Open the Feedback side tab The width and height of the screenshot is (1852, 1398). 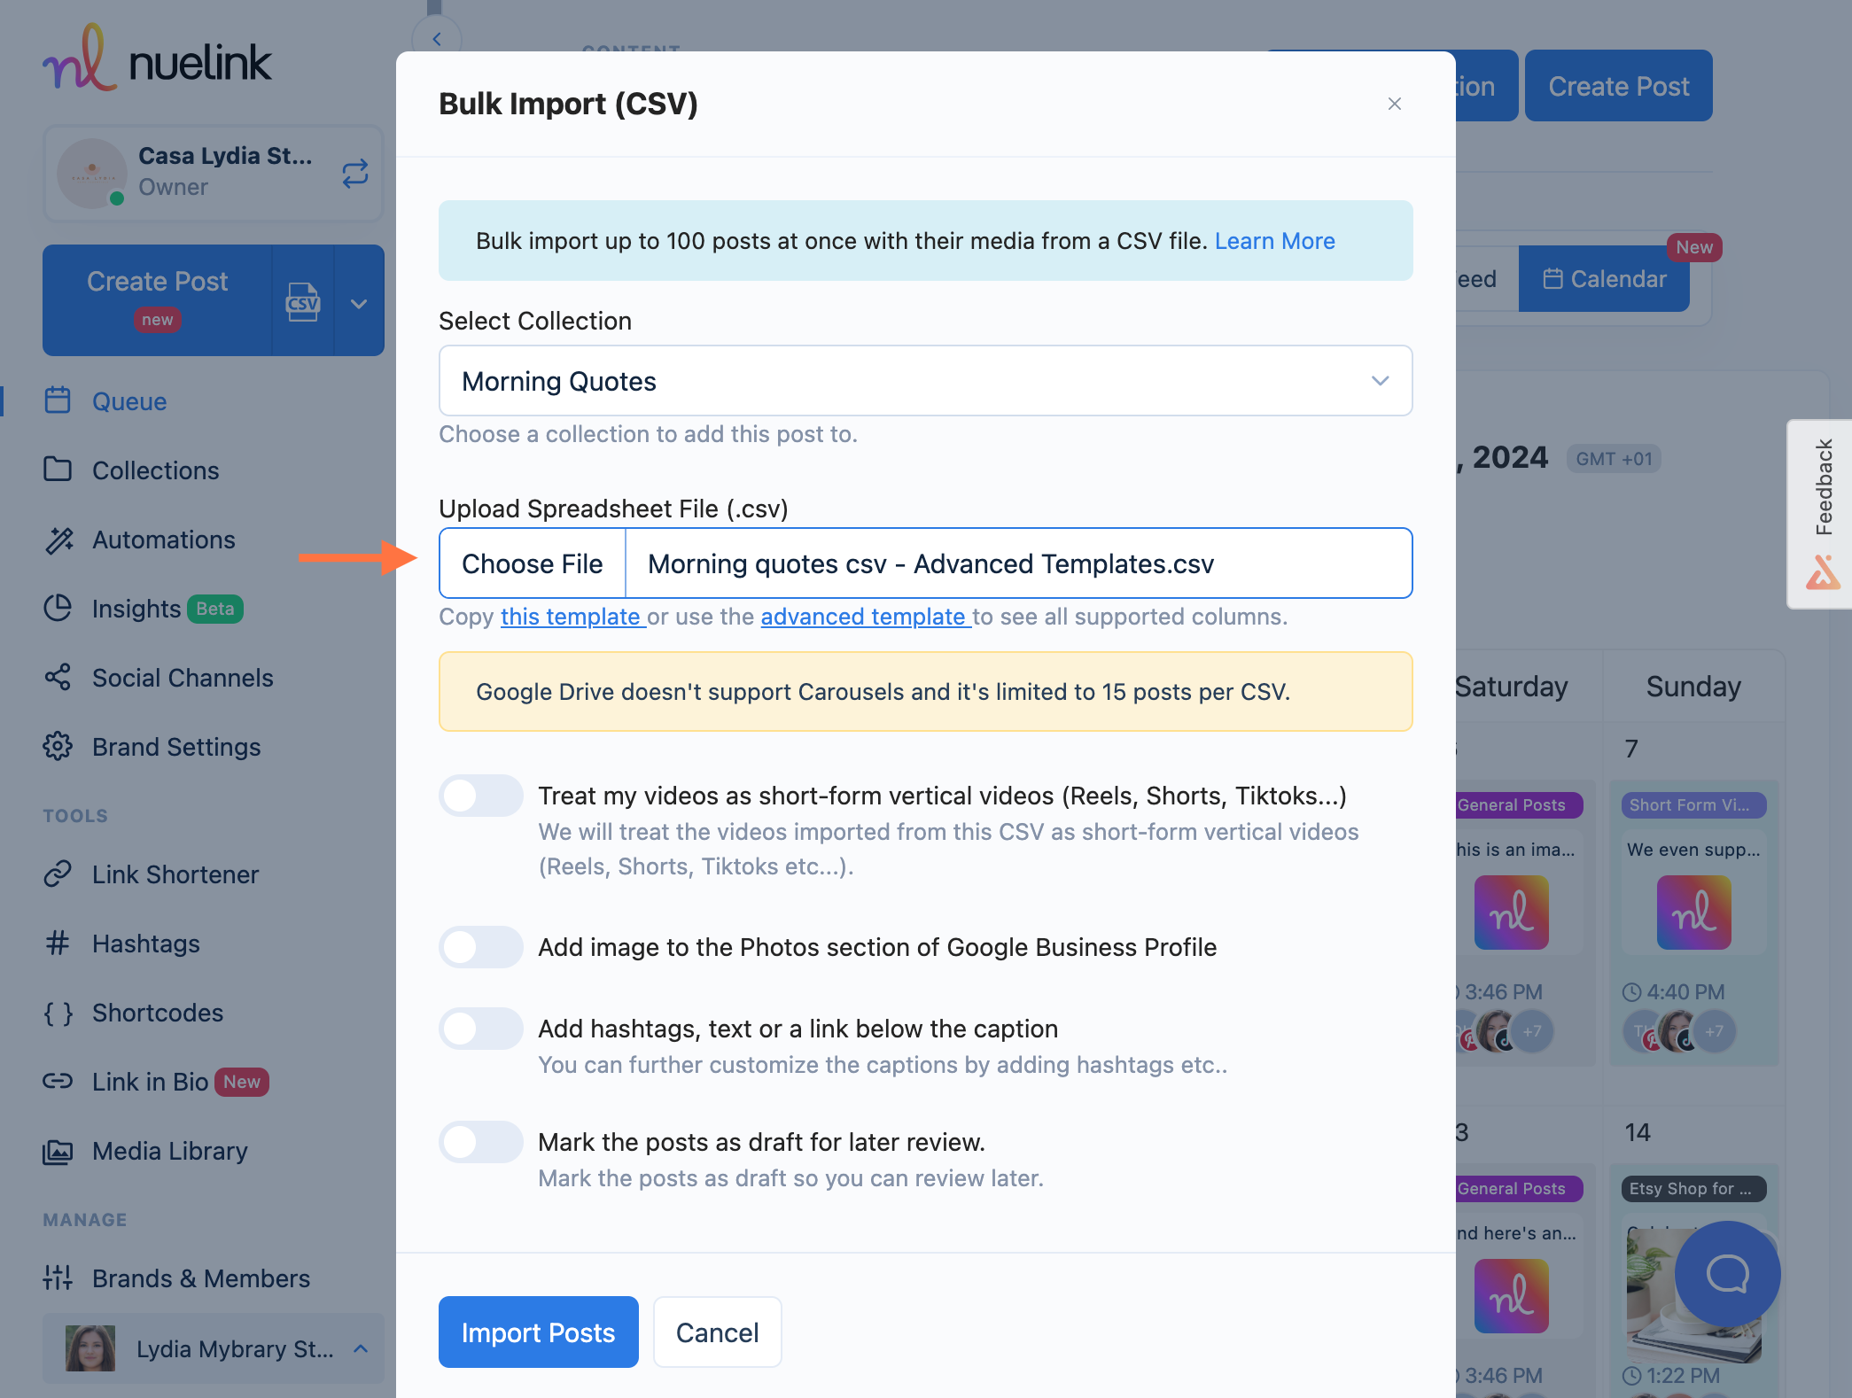[1821, 514]
